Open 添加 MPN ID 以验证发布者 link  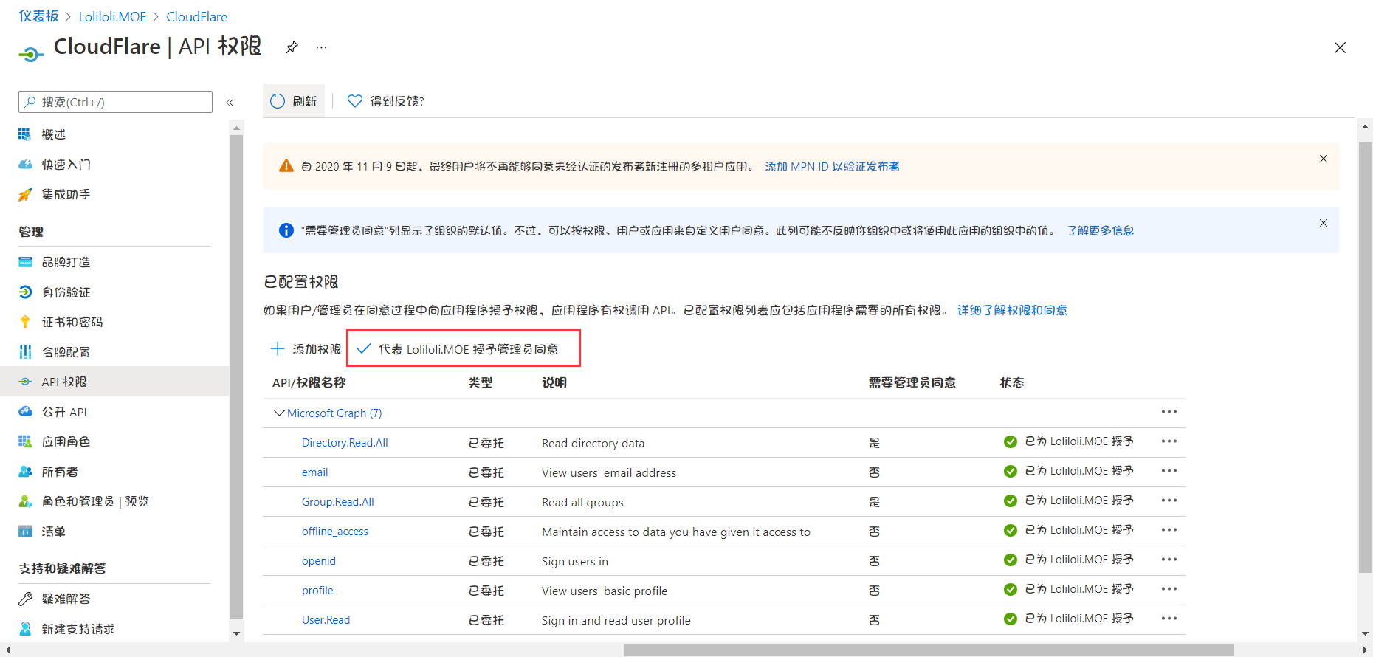832,167
